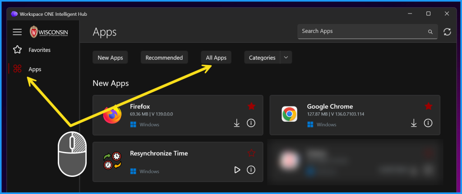
Task: Remove Google Chrome from favorites star
Action: tap(428, 106)
